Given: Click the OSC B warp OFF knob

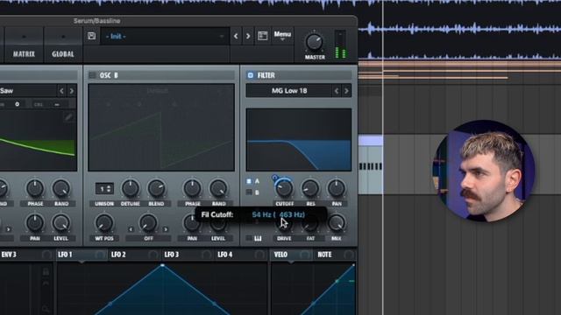Looking at the screenshot, I should coord(148,223).
